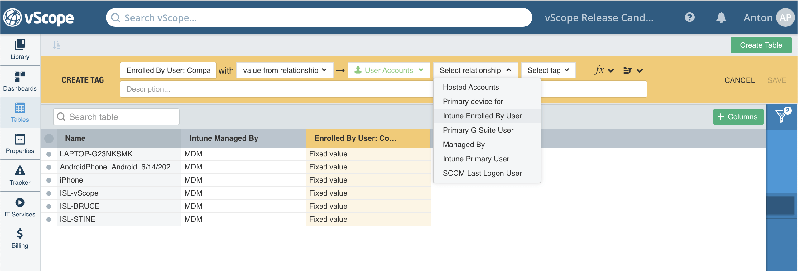The image size is (798, 271).
Task: Open the notifications bell
Action: [x=721, y=17]
